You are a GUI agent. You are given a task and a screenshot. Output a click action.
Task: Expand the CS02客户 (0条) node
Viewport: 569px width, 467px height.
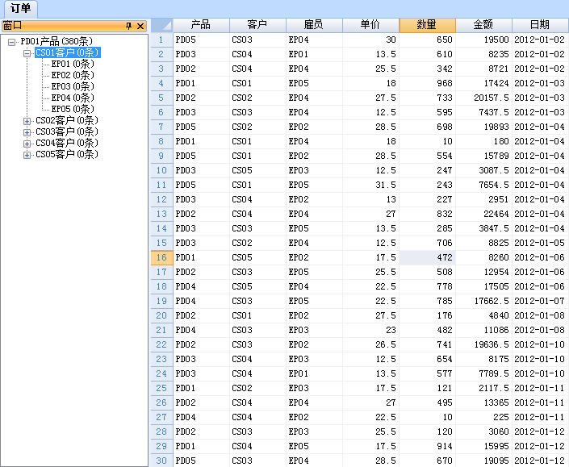click(27, 121)
